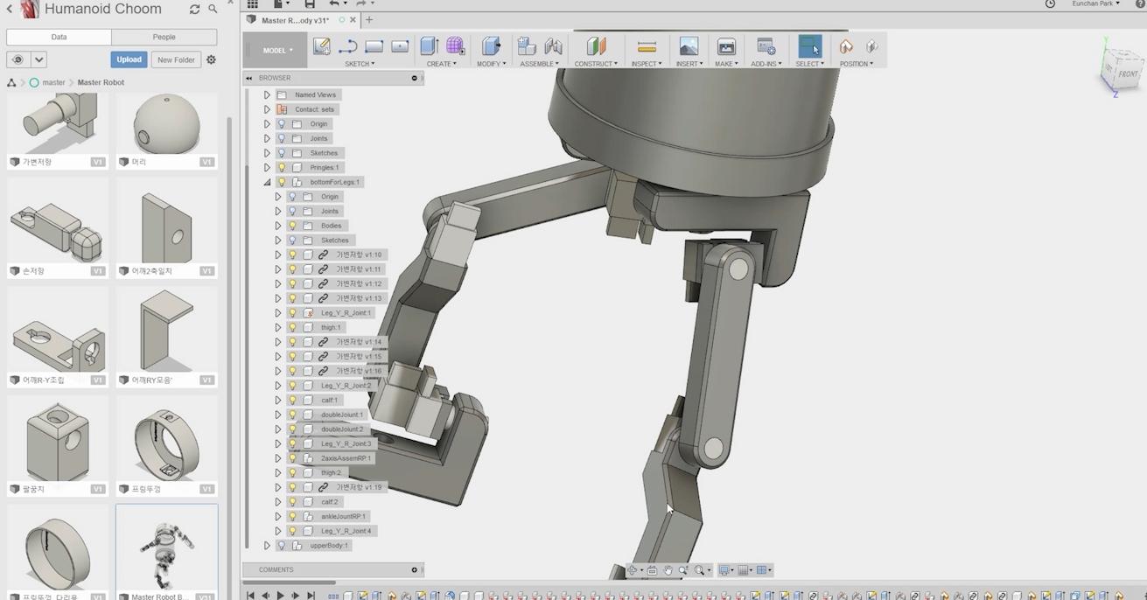Click the Save icon in the top bar
Image resolution: width=1147 pixels, height=600 pixels.
coord(310,4)
